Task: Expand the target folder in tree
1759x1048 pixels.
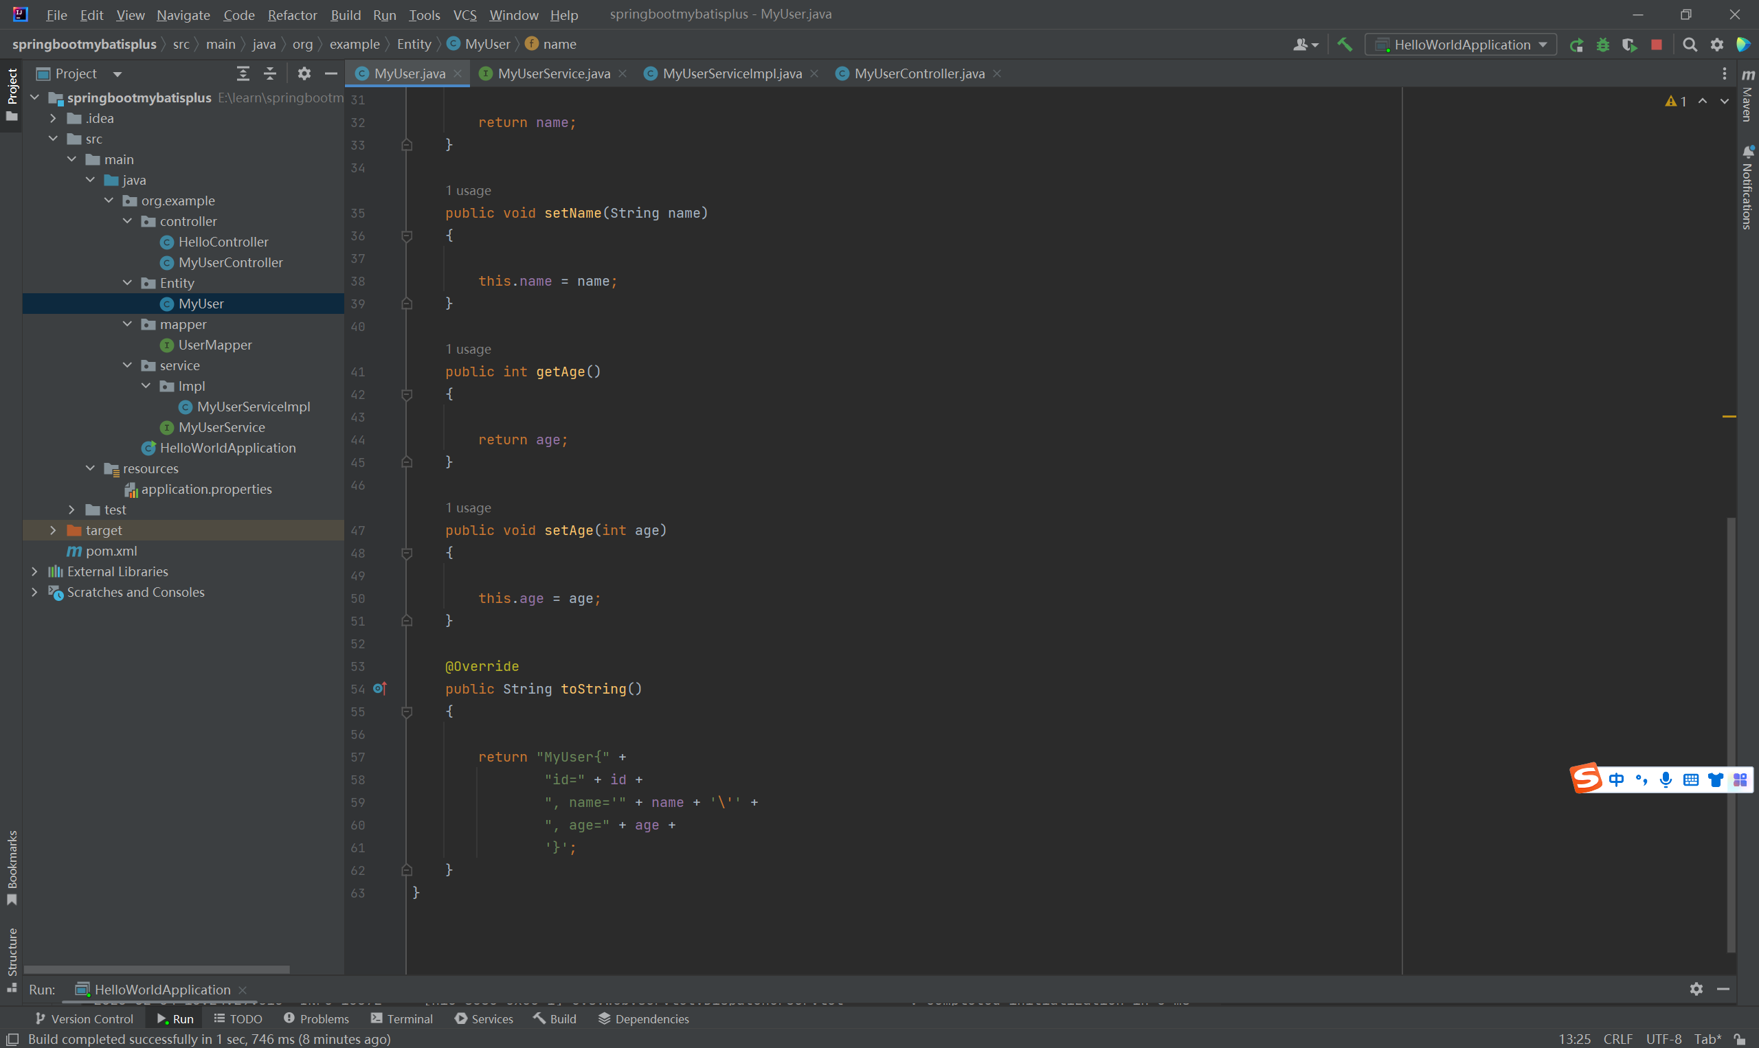Action: tap(53, 530)
